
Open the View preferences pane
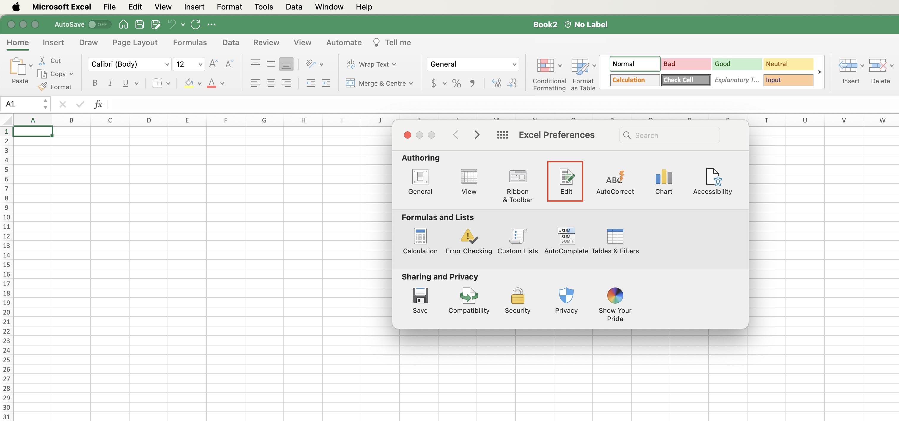click(x=469, y=182)
